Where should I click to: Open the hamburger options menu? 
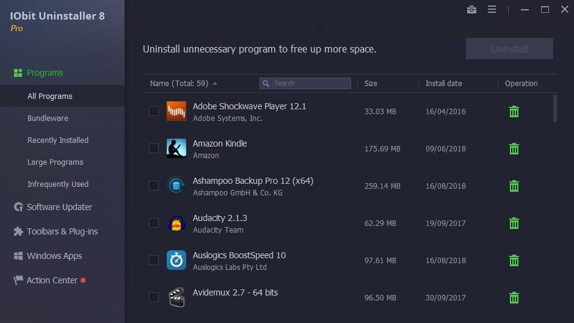click(492, 10)
